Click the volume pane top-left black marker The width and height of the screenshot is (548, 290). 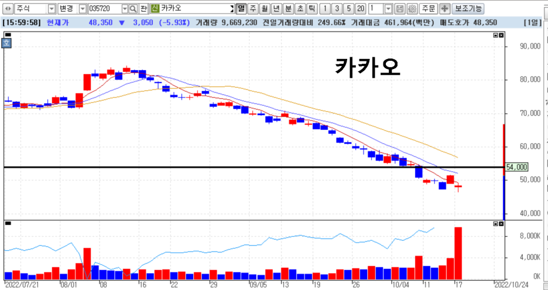pyautogui.click(x=8, y=223)
